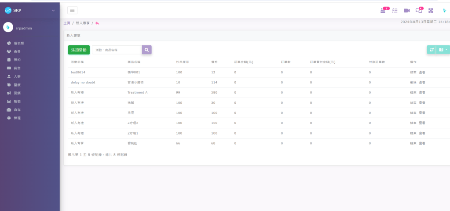Toggle the sidebar with hamburger button
450x211 pixels.
point(73,10)
